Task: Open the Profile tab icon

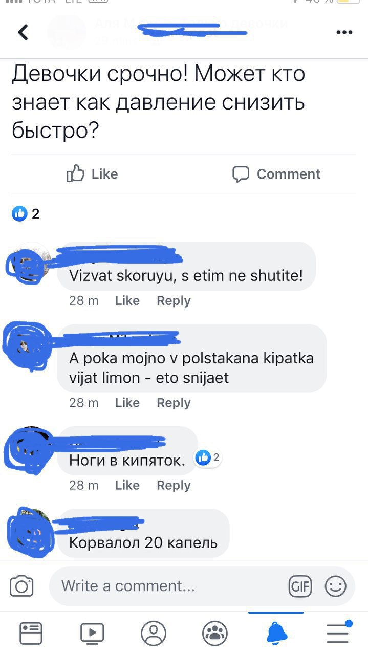Action: [154, 633]
